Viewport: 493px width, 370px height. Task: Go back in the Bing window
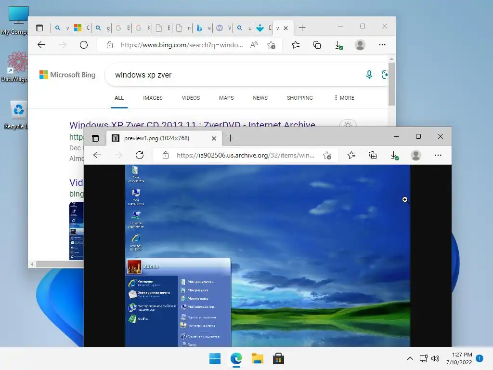pyautogui.click(x=41, y=45)
